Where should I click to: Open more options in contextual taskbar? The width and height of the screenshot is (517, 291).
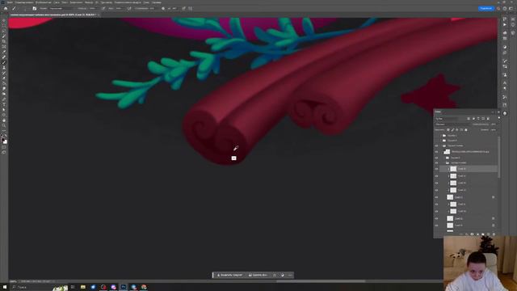click(x=290, y=275)
